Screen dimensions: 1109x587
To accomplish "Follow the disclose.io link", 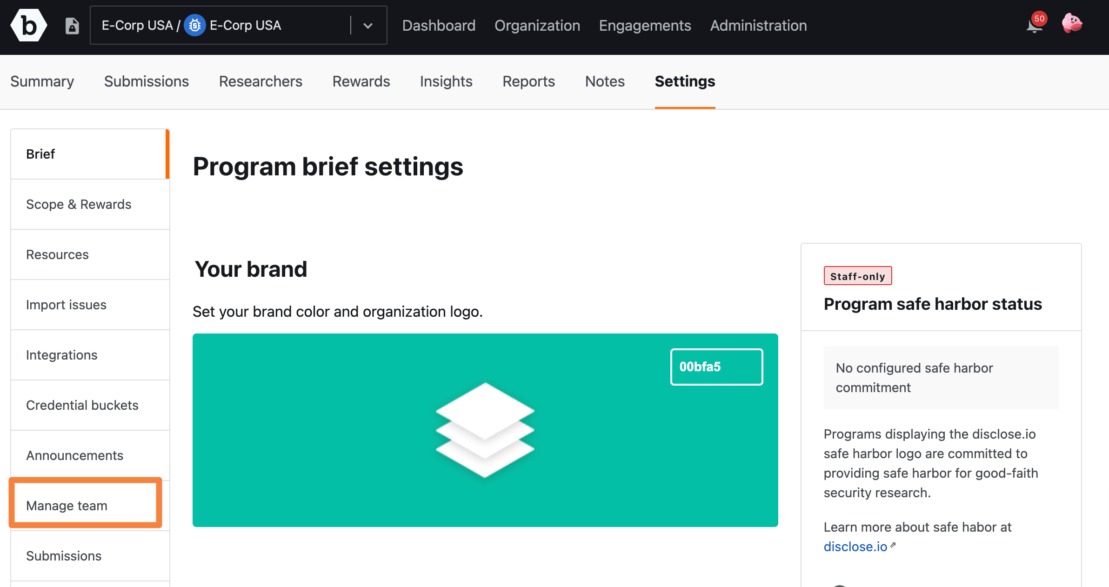I will [x=855, y=547].
